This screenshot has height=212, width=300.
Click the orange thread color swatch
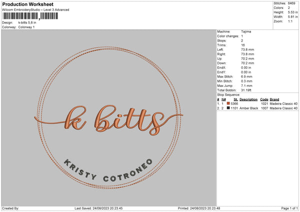(x=228, y=103)
